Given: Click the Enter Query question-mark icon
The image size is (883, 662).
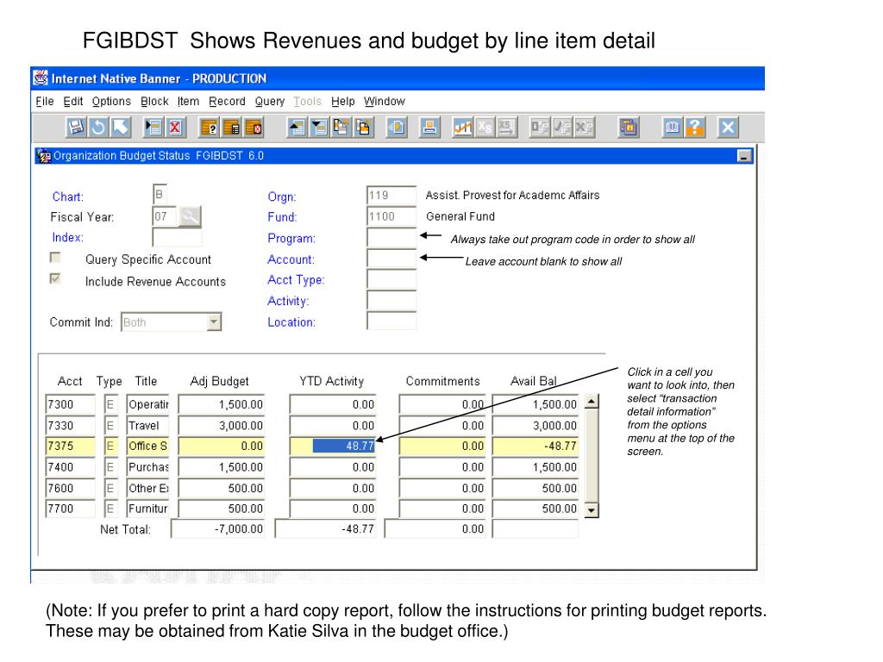Looking at the screenshot, I should (209, 128).
